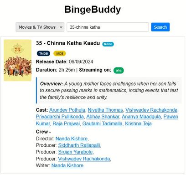Open the Raja Prajwal cast link
The height and width of the screenshot is (175, 186).
pyautogui.click(x=66, y=124)
